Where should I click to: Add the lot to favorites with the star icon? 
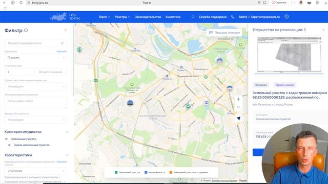click(x=320, y=42)
